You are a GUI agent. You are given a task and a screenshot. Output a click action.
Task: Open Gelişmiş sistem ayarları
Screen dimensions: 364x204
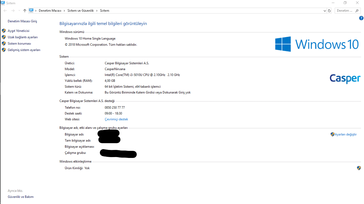[24, 50]
